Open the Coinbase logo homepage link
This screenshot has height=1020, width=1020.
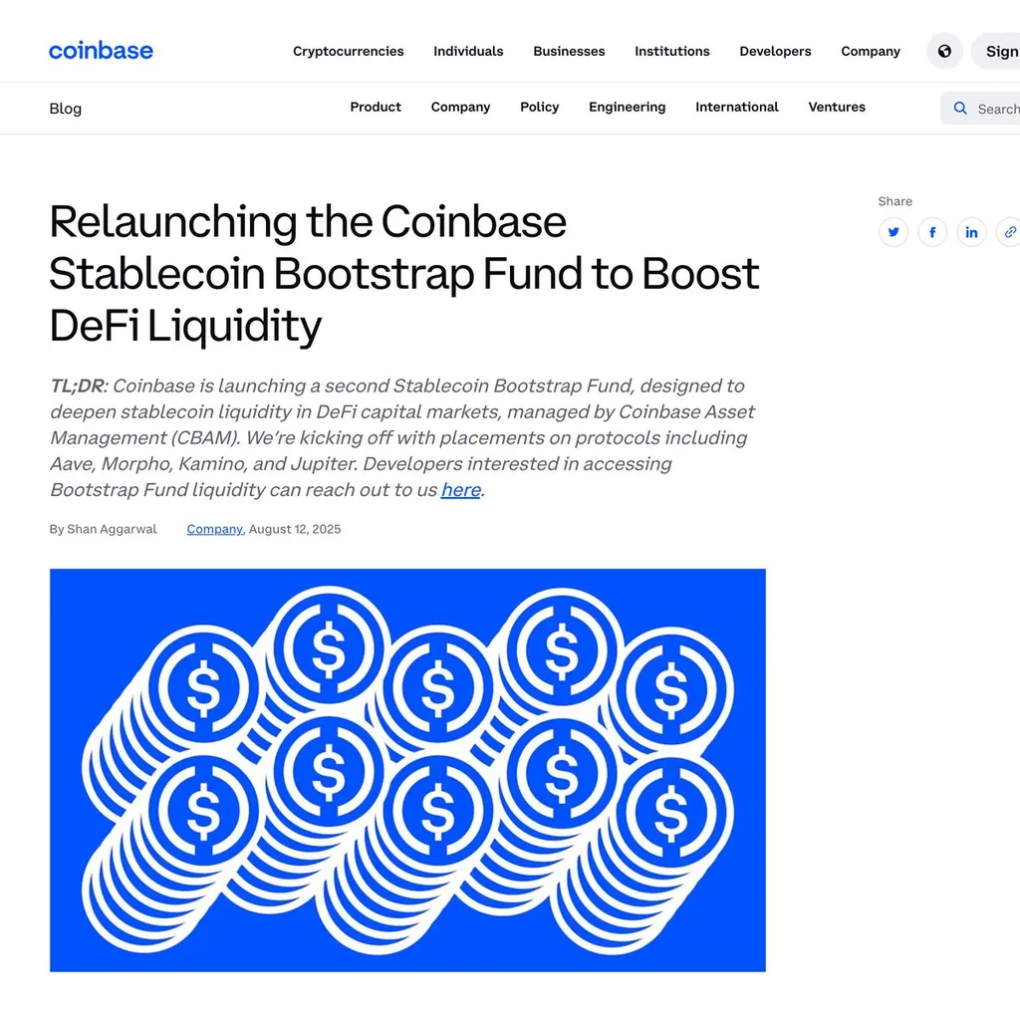point(101,51)
